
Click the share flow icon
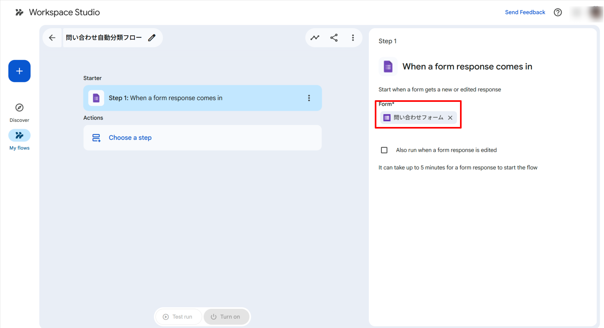[x=334, y=38]
